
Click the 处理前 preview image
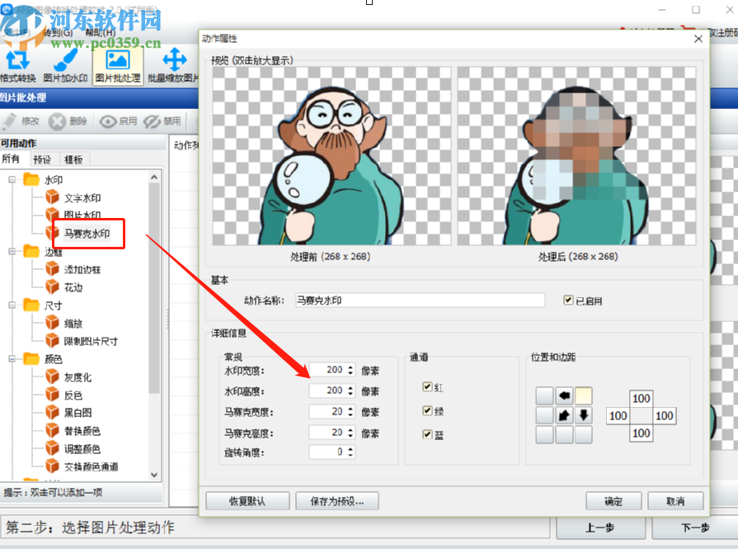coord(331,155)
